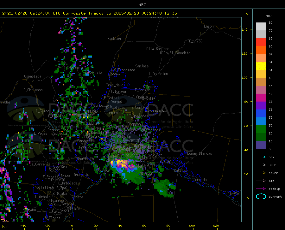The image size is (285, 230).
Task: Click the 'V_Flores' map label
Action: click(53, 218)
